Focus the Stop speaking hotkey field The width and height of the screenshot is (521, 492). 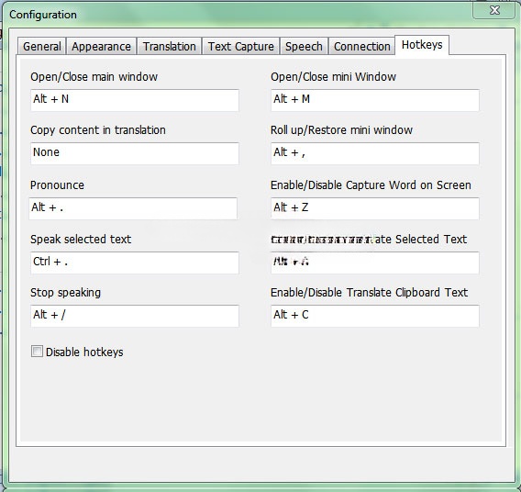tap(135, 316)
